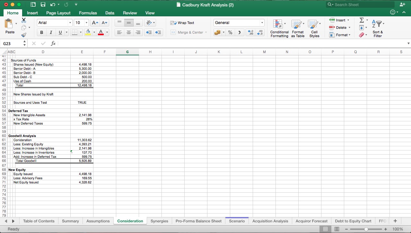Decrease decimal places icon

pos(260,32)
